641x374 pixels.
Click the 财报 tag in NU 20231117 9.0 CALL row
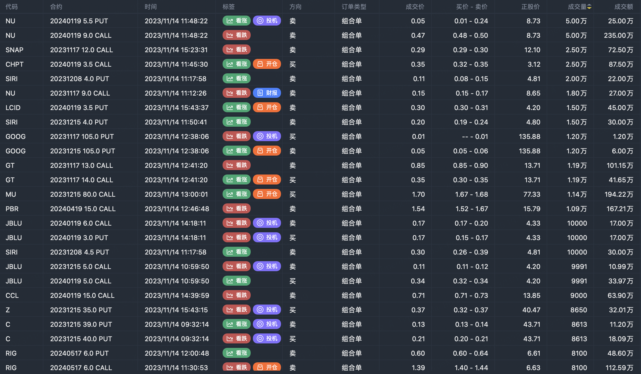(267, 93)
